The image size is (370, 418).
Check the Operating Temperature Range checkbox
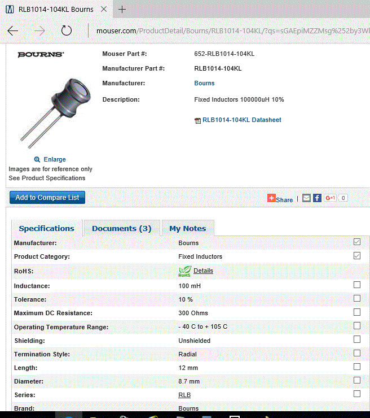tap(357, 325)
